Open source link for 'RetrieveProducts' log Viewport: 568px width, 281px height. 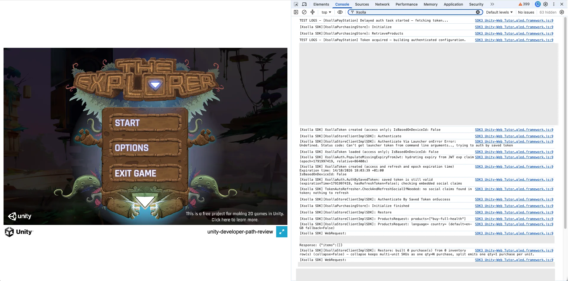coord(514,33)
